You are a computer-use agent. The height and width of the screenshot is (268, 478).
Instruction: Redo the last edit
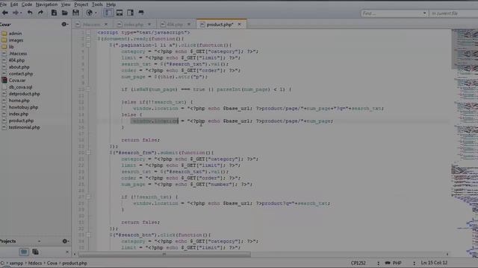coord(40,13)
